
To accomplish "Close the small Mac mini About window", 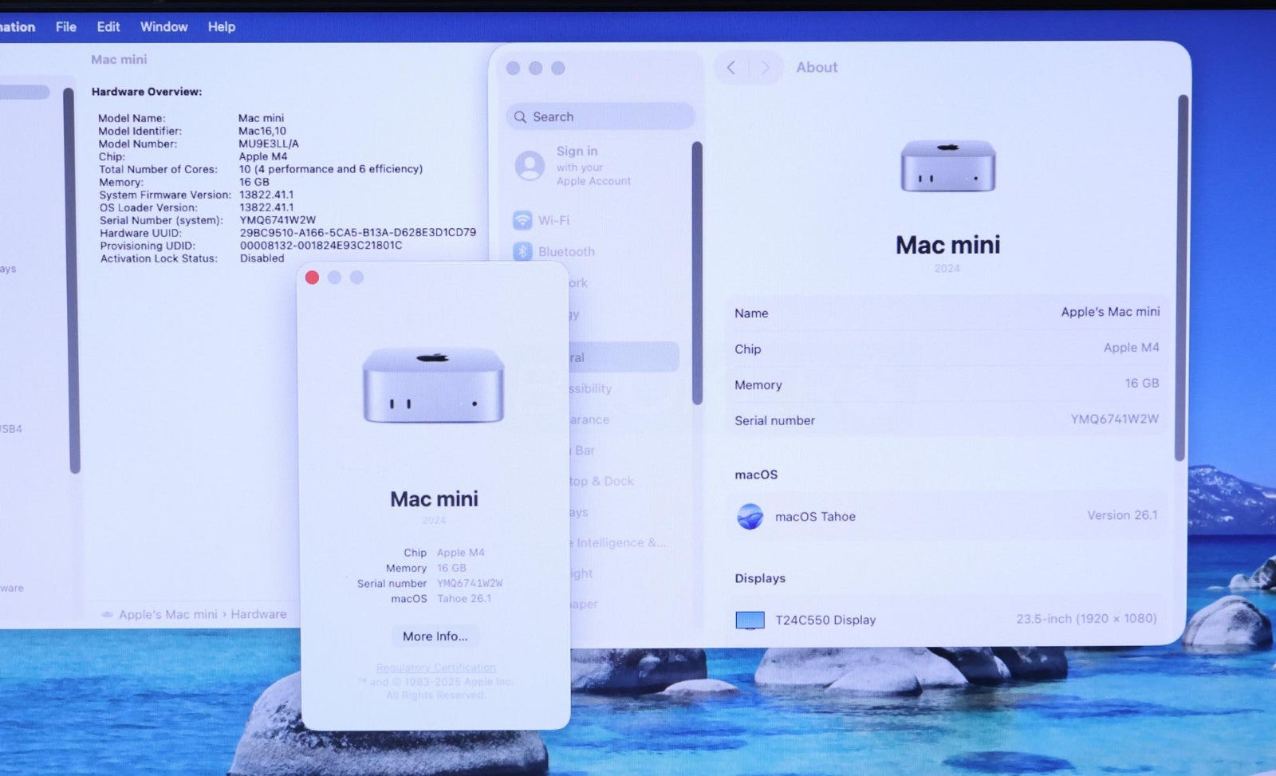I will 312,278.
